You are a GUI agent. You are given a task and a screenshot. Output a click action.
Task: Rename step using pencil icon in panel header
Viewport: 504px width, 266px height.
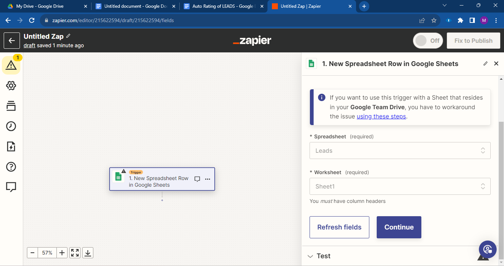click(x=486, y=63)
